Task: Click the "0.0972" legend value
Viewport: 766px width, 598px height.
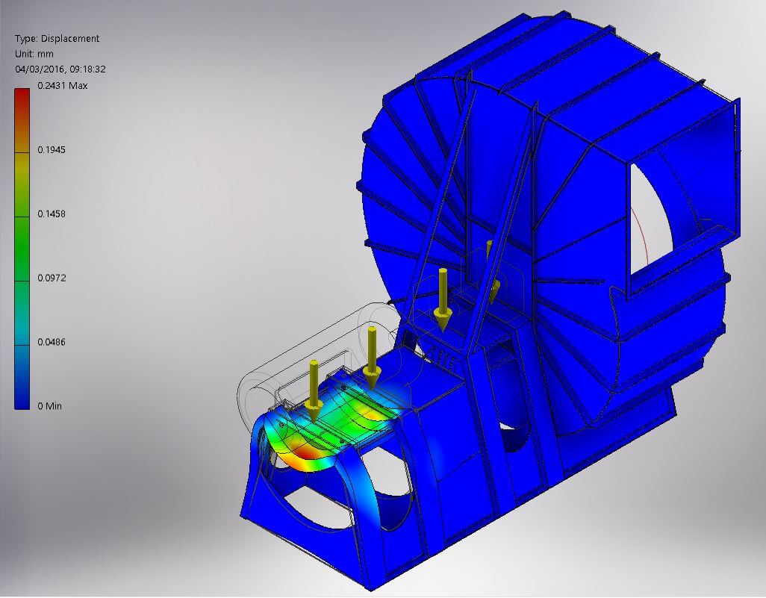Action: 52,278
